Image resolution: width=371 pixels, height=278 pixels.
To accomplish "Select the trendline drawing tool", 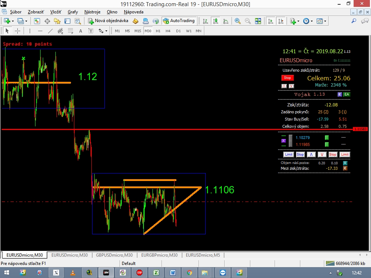I will tap(50, 31).
